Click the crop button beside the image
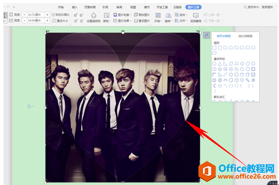Screen dimensions: 279x185 pyautogui.click(x=207, y=35)
